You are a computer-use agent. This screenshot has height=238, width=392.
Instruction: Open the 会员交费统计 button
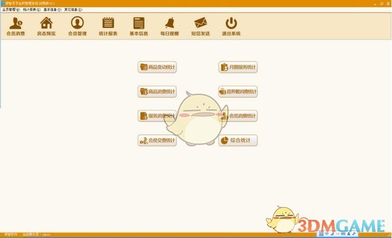[x=157, y=141]
